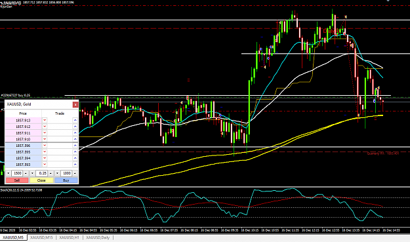This screenshot has width=410, height=242.
Task: Click the blue up arrow on the 1857.593 row
Action: click(x=75, y=165)
